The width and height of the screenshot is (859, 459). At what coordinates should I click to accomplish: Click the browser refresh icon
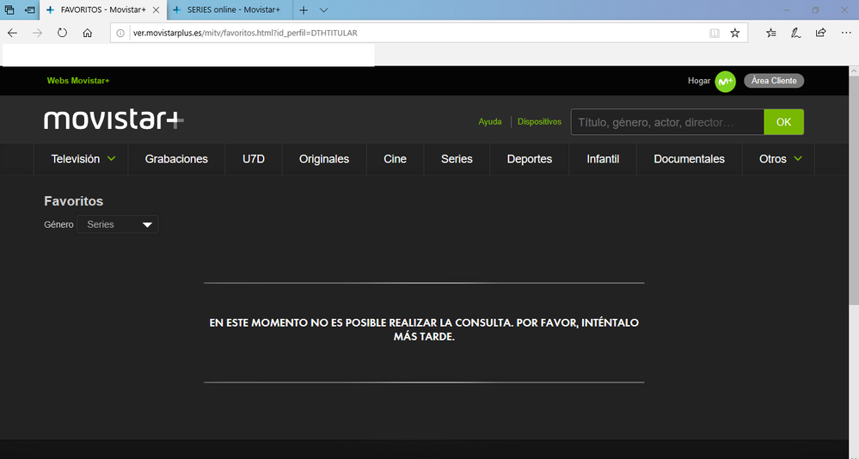[x=62, y=33]
